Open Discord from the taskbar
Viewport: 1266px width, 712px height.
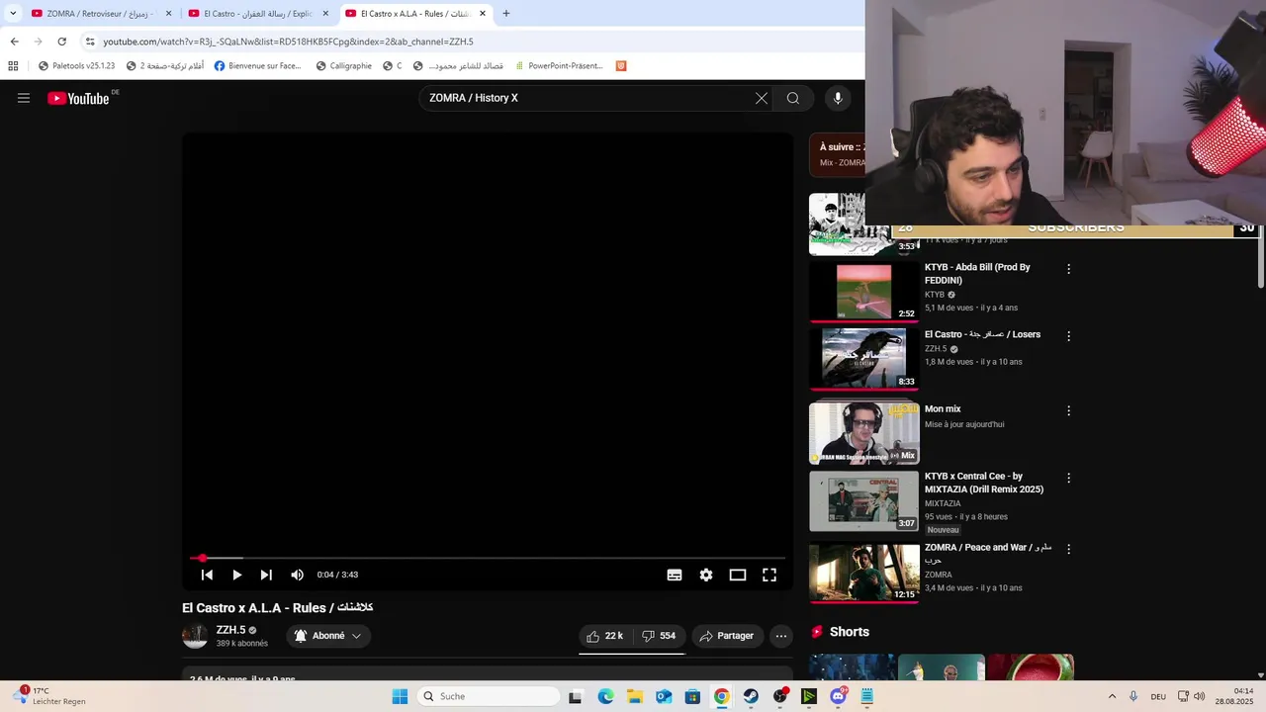point(839,696)
